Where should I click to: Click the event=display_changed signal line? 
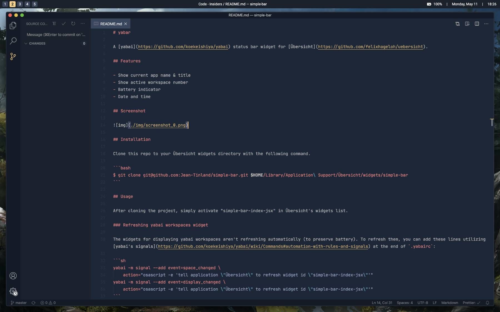(x=169, y=282)
